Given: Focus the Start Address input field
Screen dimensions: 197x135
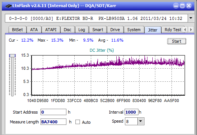Looking at the screenshot, I should pos(53,112).
